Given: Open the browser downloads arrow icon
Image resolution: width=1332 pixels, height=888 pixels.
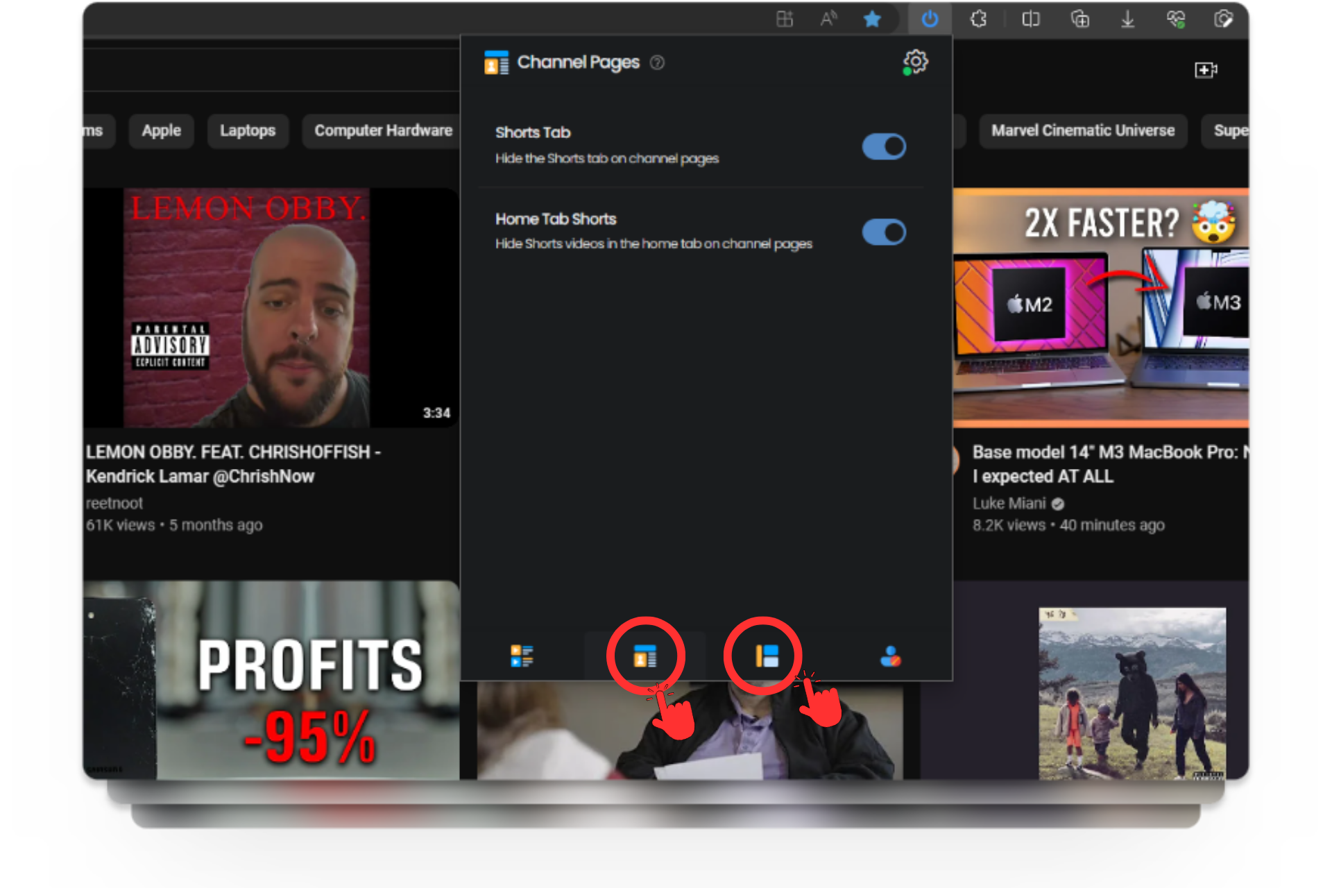Looking at the screenshot, I should click(1128, 19).
